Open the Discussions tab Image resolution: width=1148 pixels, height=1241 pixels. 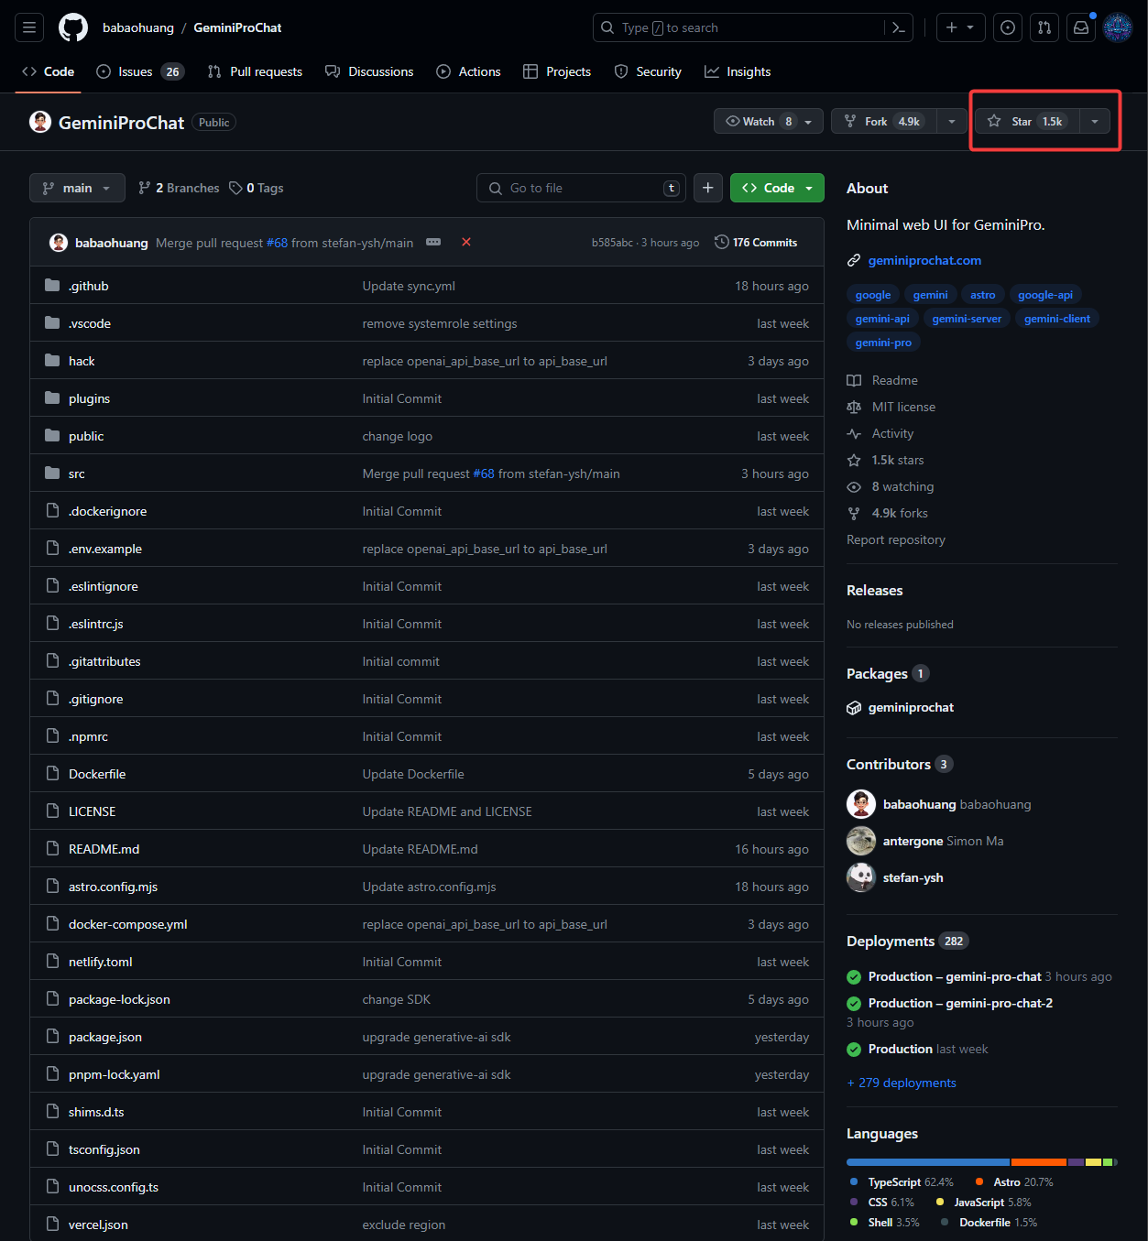tap(369, 71)
